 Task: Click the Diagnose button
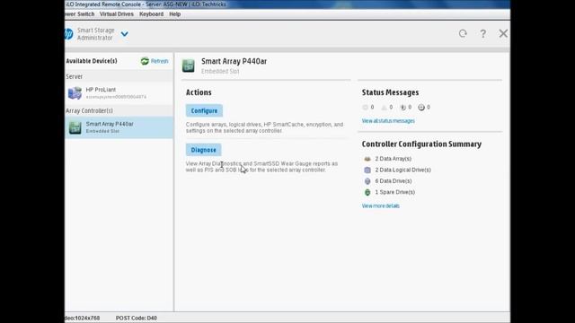click(x=204, y=150)
